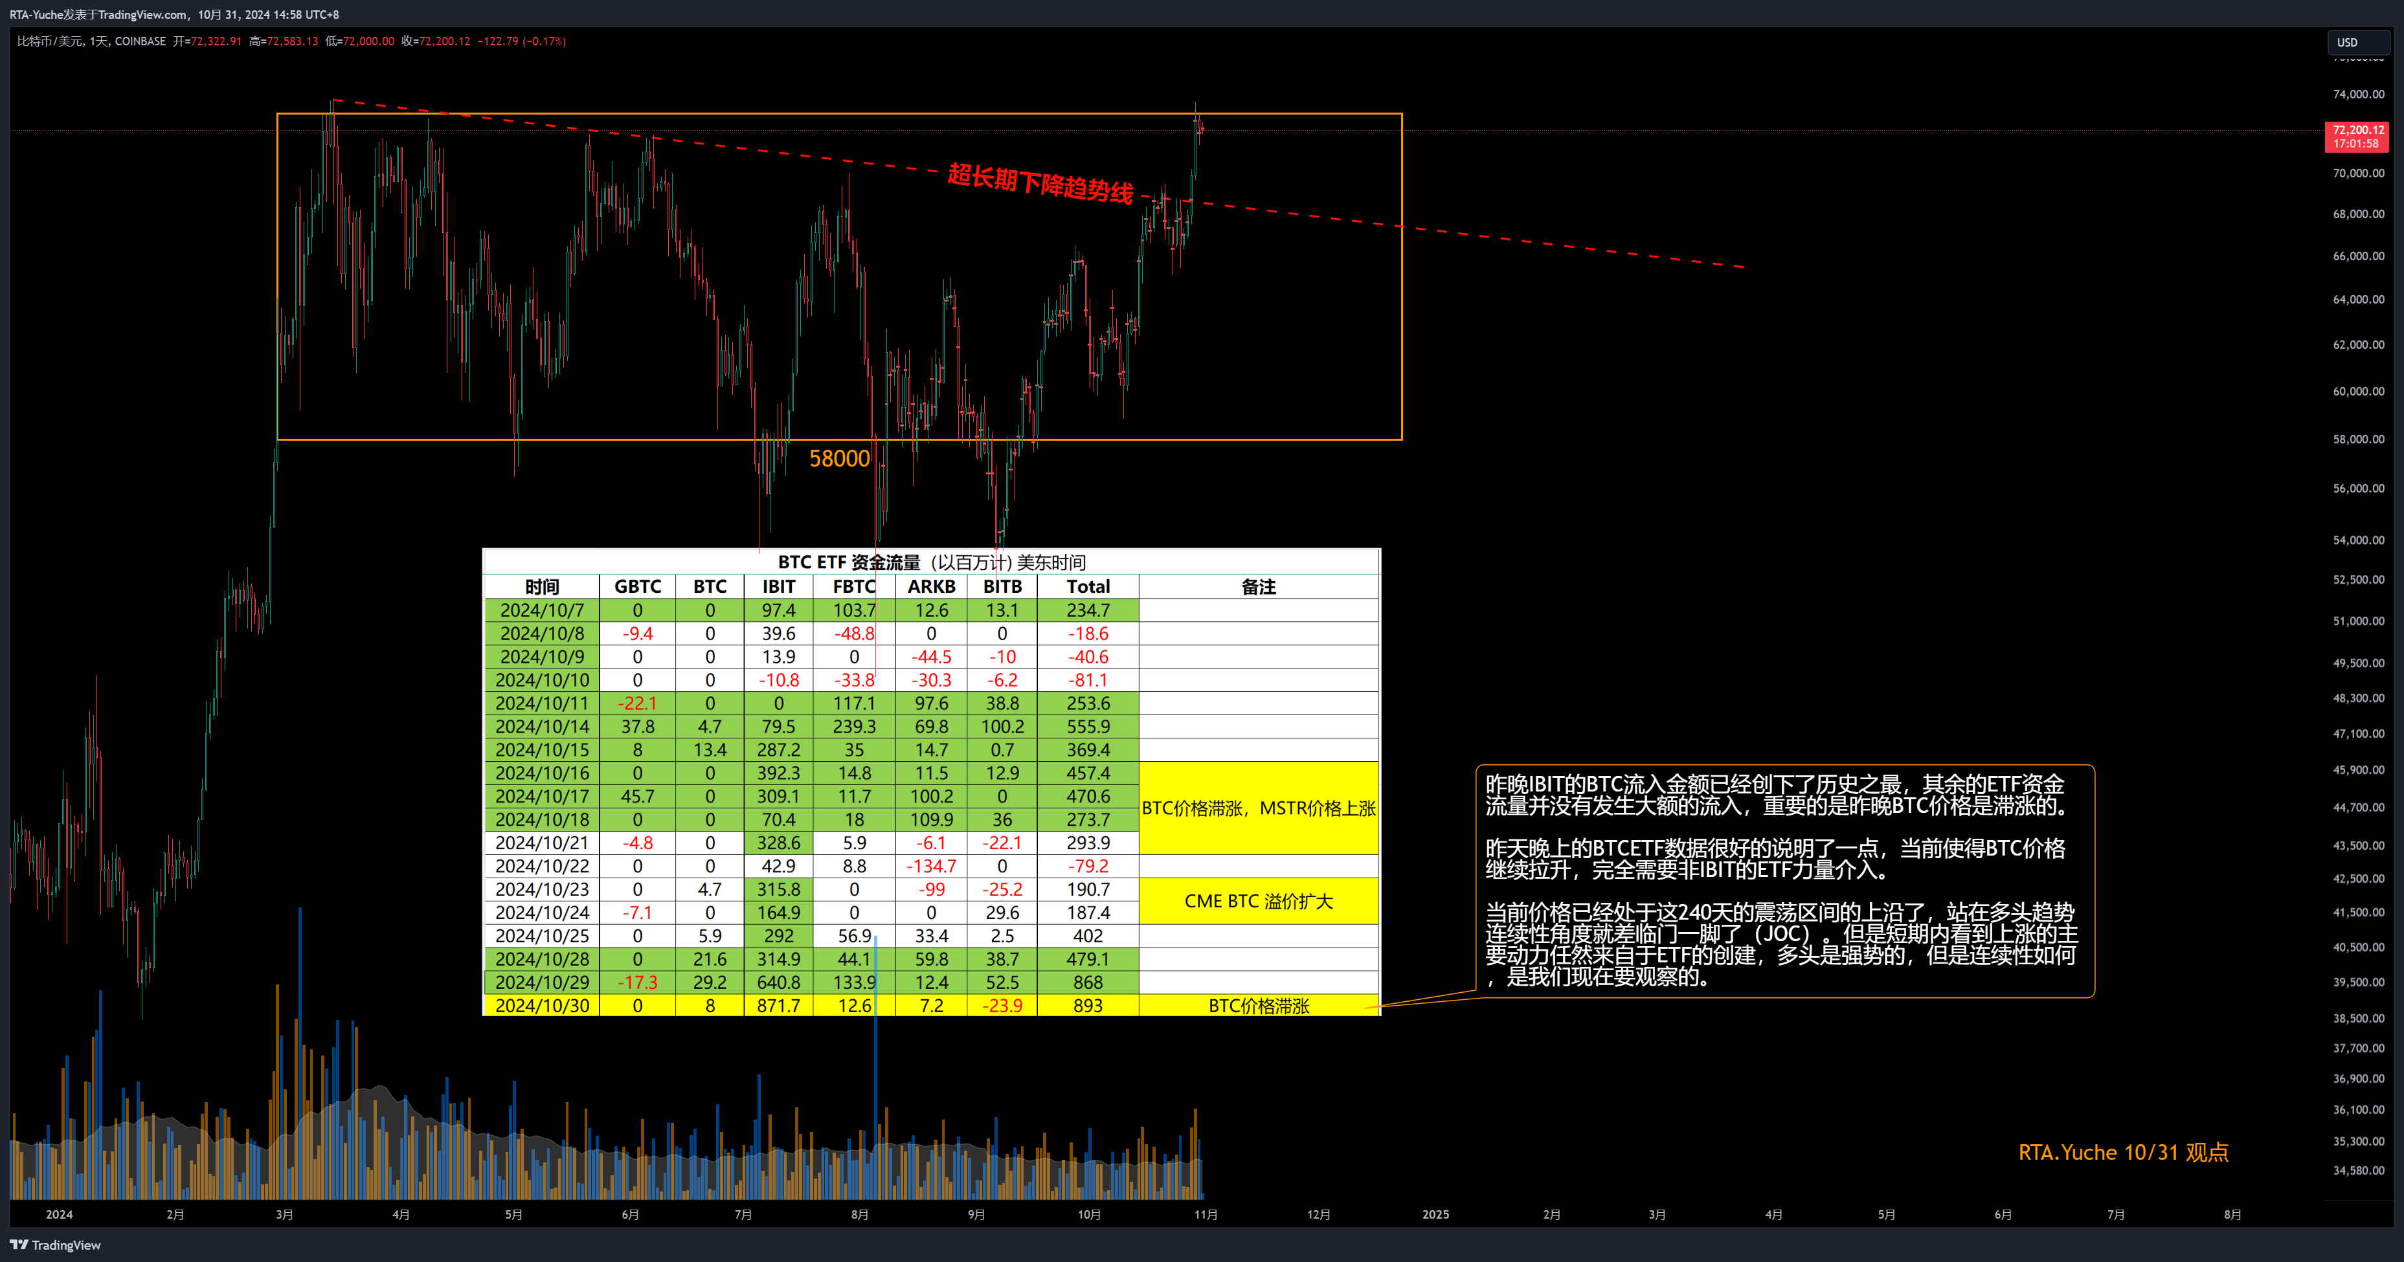
Task: Click the ARKB value -134.7
Action: pos(931,867)
